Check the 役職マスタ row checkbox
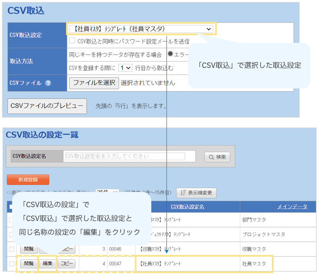The image size is (320, 275). (x=12, y=249)
